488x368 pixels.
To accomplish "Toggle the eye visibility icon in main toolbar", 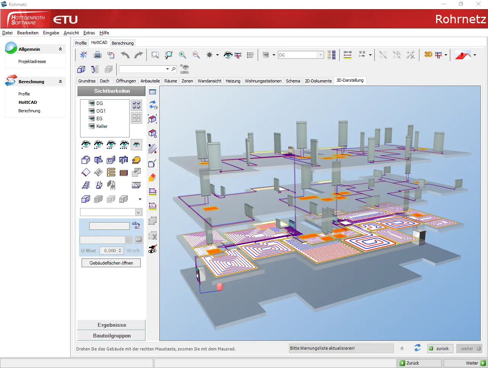I will [x=228, y=55].
